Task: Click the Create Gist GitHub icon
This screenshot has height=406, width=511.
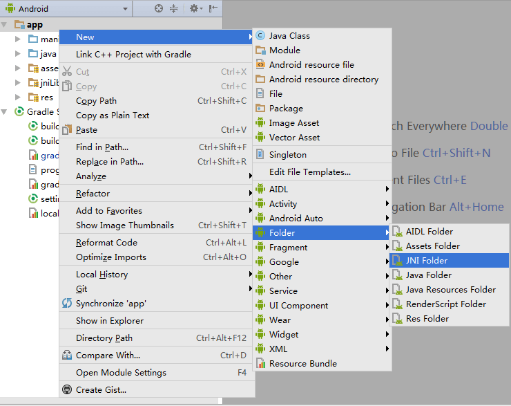Action: [x=67, y=389]
